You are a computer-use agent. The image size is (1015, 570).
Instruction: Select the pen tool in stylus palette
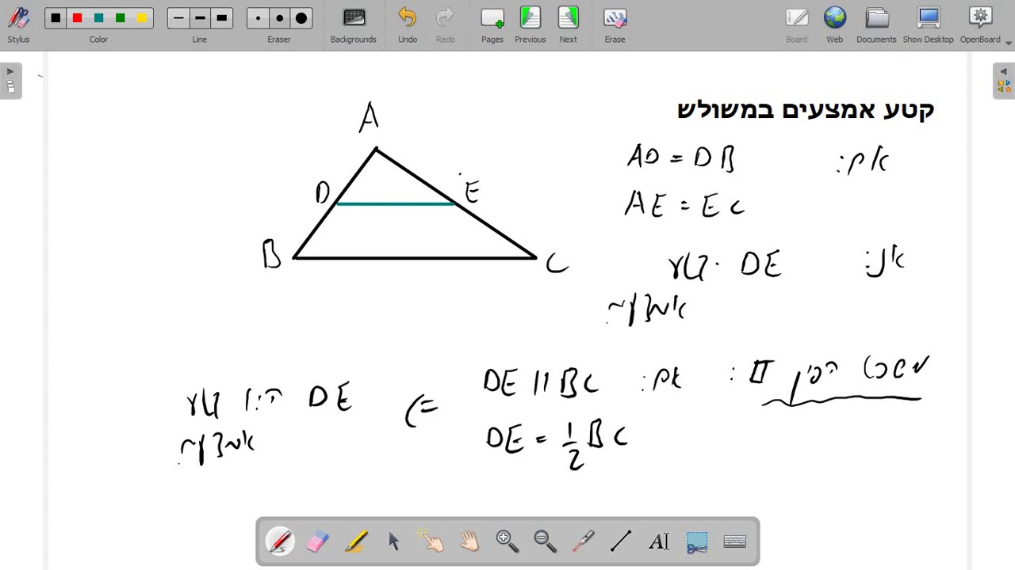pyautogui.click(x=280, y=541)
